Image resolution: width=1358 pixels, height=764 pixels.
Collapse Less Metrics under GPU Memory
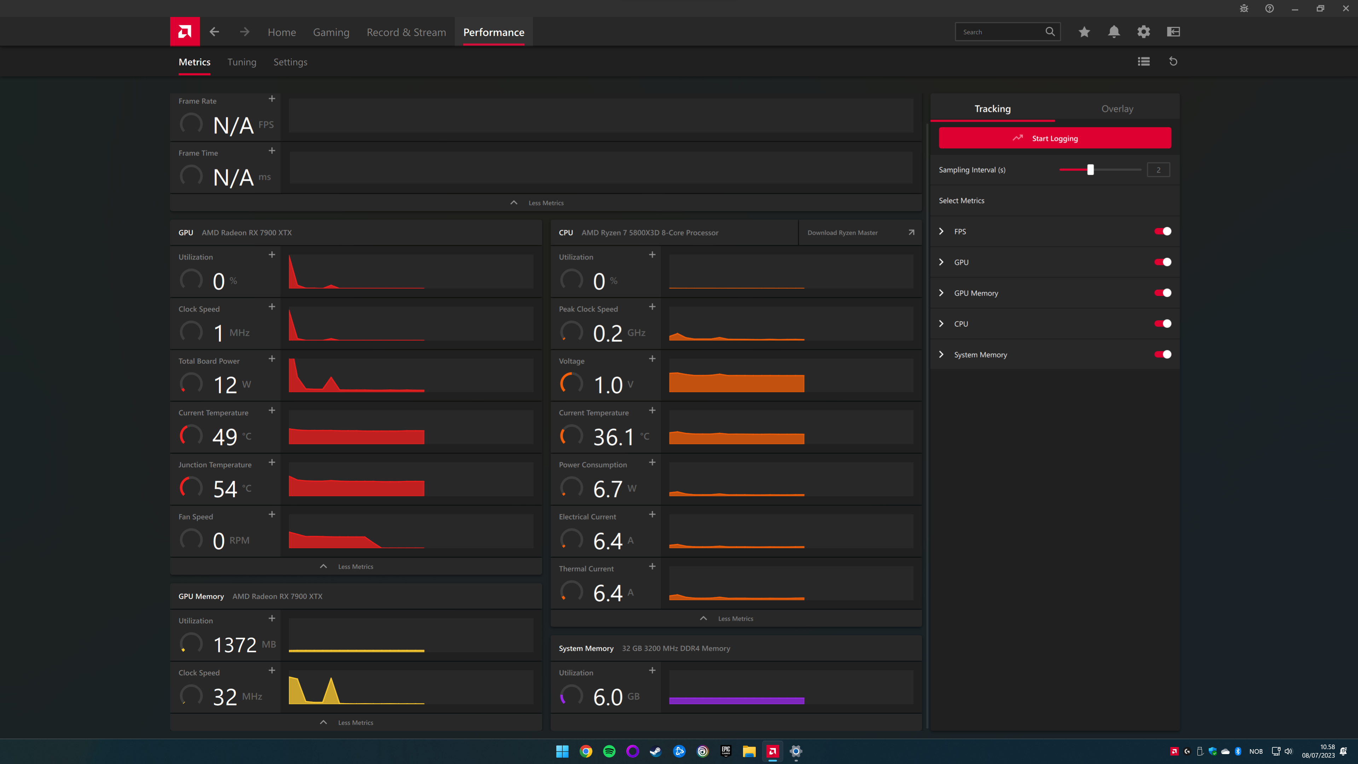point(356,722)
